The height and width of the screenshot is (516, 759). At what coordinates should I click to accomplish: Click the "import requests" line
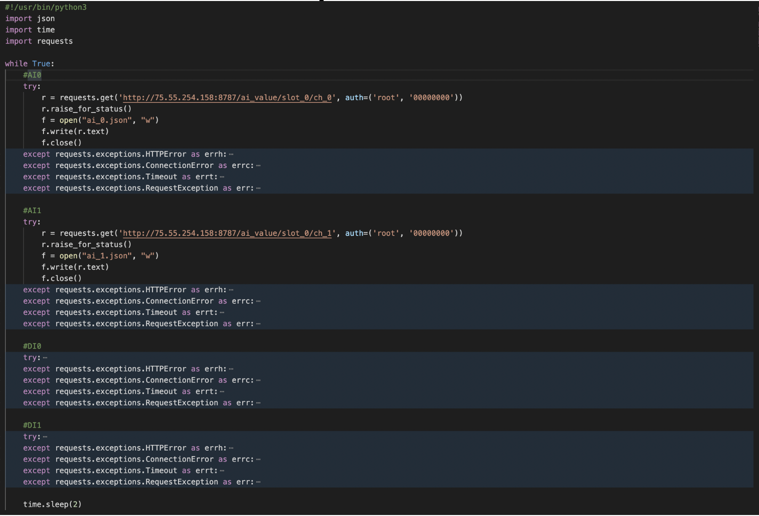[39, 41]
